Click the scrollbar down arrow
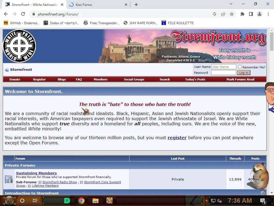 click(x=272, y=193)
